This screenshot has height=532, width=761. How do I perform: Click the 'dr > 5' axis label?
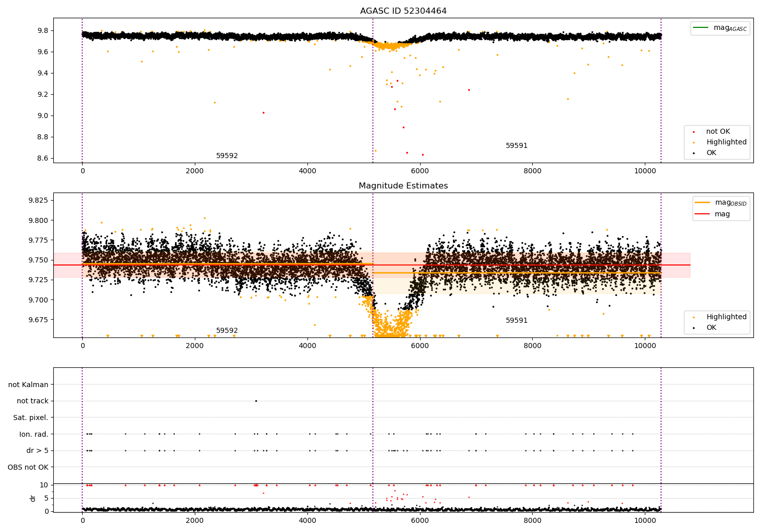tap(38, 451)
